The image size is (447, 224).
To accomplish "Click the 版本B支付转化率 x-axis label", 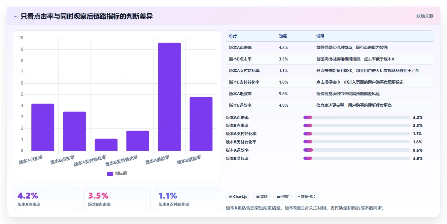I will click(122, 161).
